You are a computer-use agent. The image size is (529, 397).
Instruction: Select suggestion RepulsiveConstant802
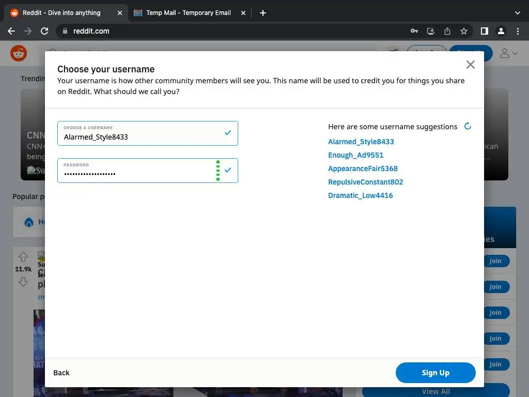pos(365,182)
